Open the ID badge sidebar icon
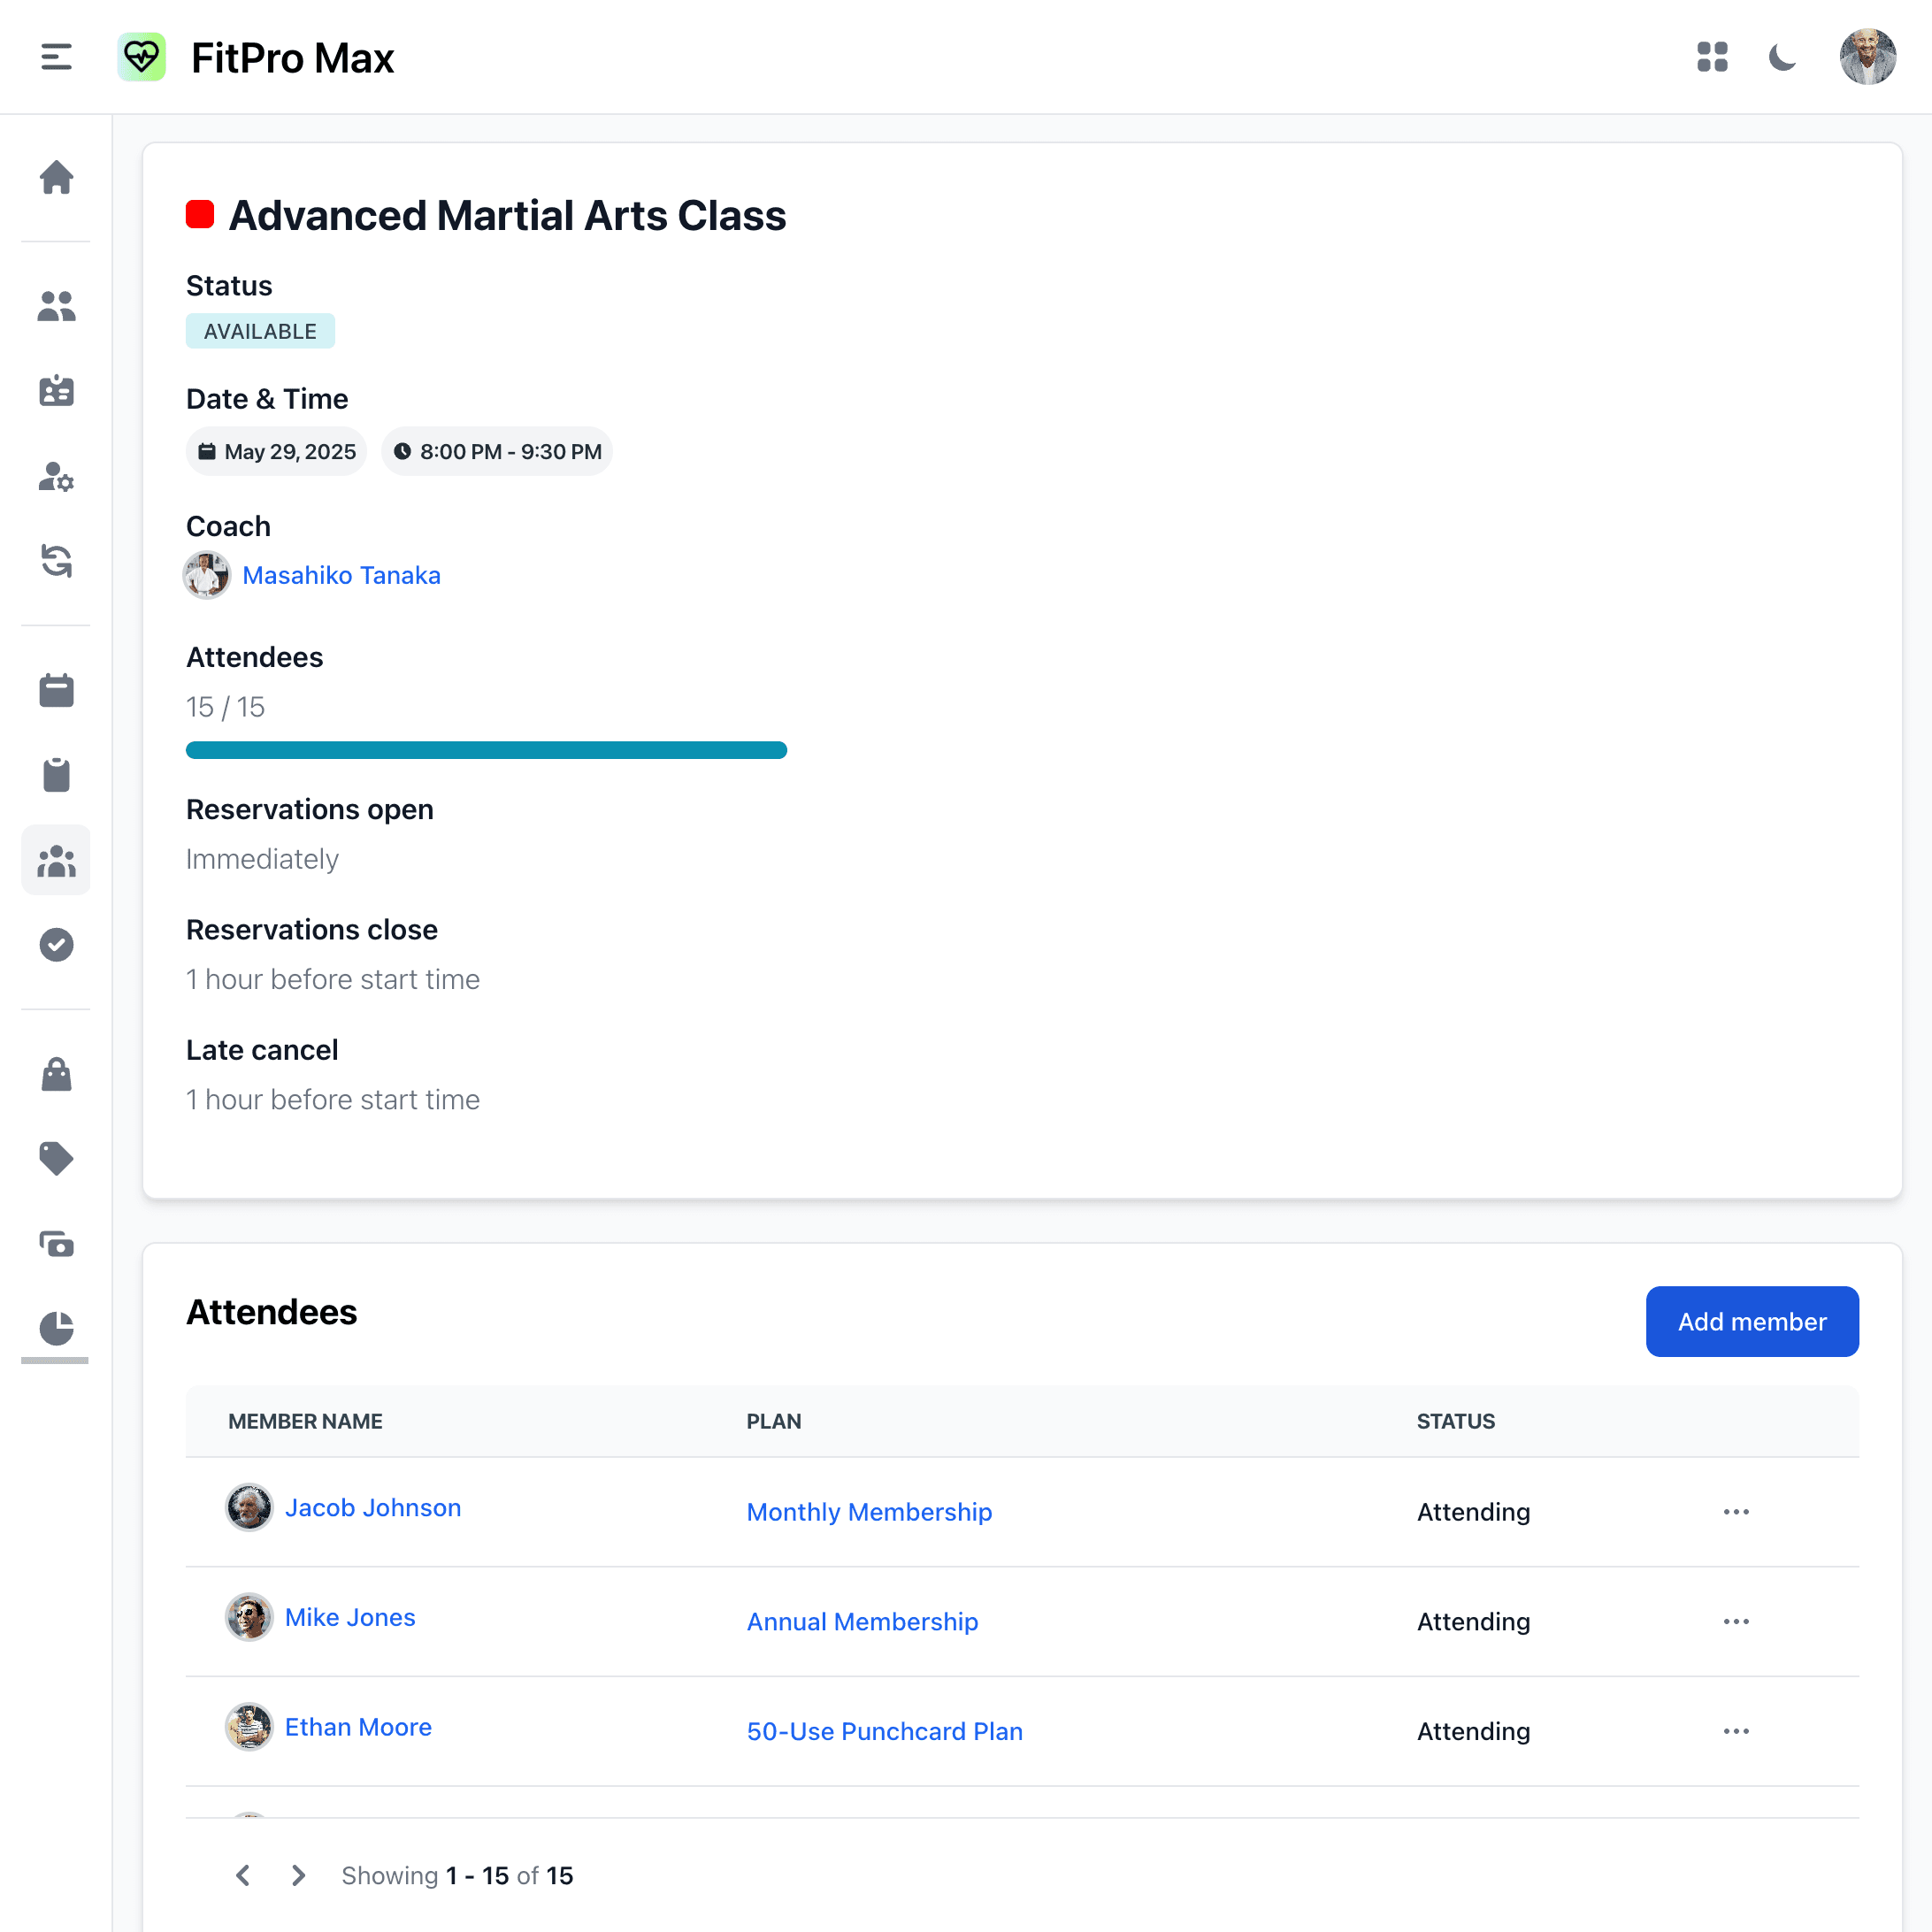This screenshot has width=1932, height=1932. pos(56,391)
